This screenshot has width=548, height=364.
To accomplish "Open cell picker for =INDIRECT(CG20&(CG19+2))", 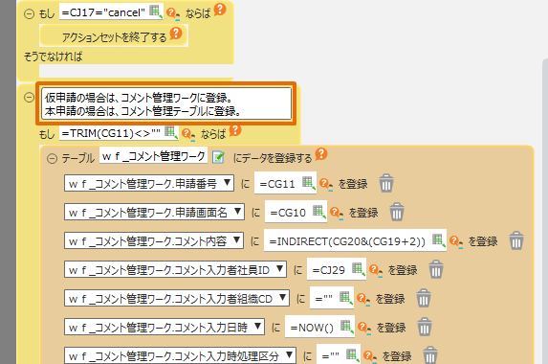I will pyautogui.click(x=438, y=240).
